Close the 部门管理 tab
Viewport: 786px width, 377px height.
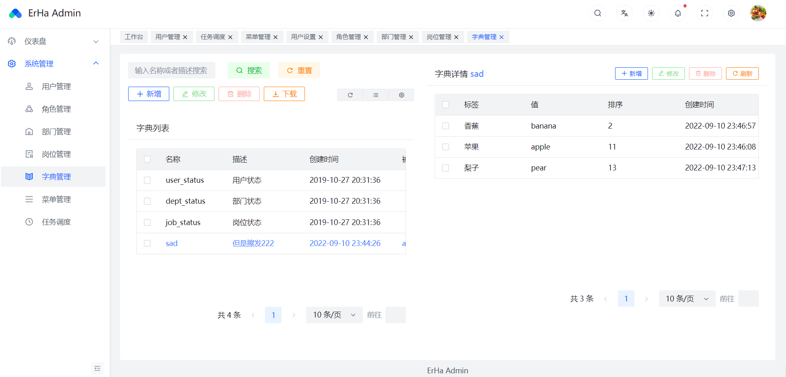point(411,37)
